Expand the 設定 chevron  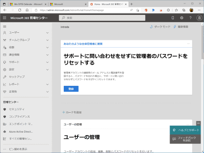tap(48, 70)
